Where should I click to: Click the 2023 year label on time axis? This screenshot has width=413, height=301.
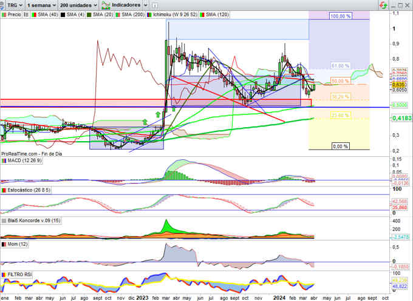(142, 298)
